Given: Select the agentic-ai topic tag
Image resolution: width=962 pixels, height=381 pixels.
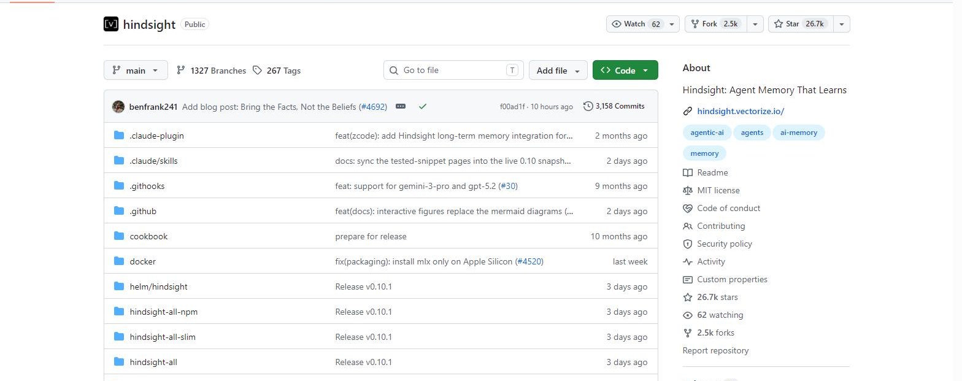Looking at the screenshot, I should (707, 133).
